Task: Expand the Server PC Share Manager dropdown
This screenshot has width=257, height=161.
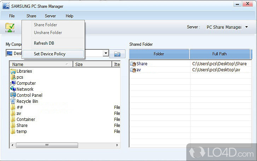Action: pos(246,27)
